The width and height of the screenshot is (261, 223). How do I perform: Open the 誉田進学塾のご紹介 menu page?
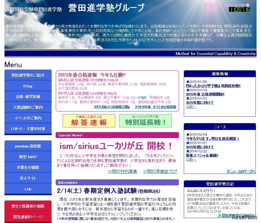click(x=28, y=75)
